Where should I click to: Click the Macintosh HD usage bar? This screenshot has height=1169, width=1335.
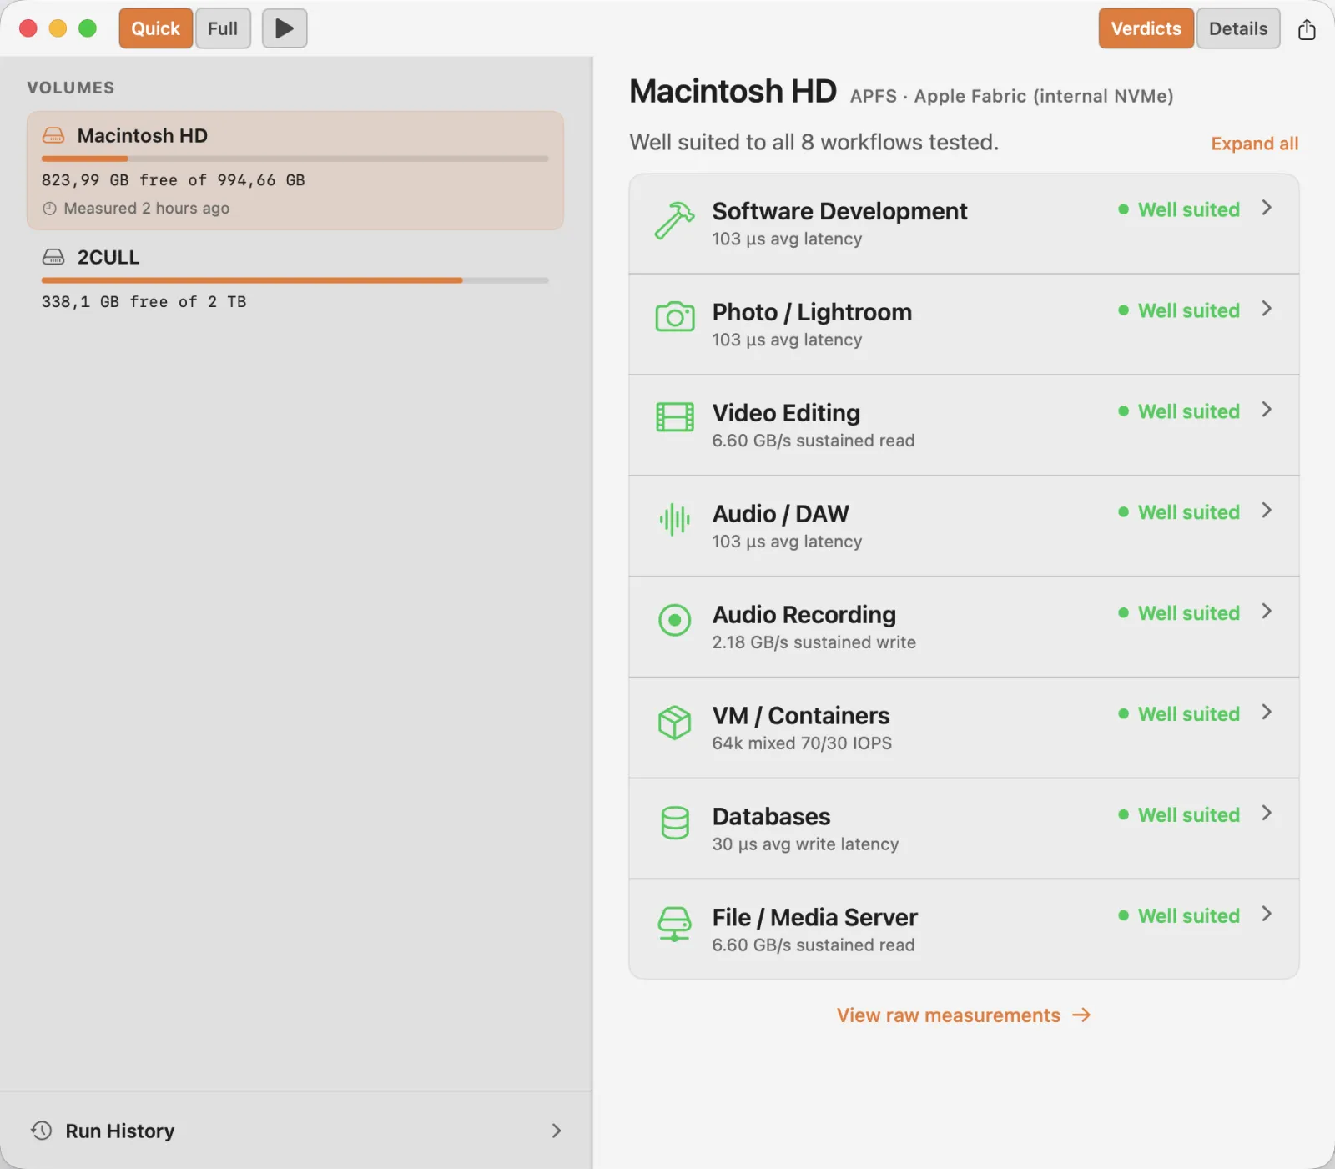tap(295, 159)
